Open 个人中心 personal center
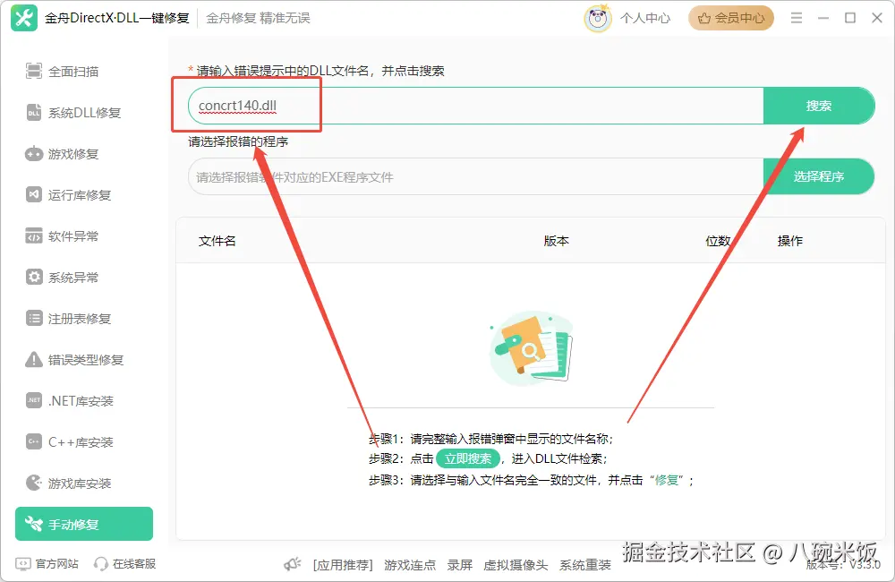 (x=645, y=18)
